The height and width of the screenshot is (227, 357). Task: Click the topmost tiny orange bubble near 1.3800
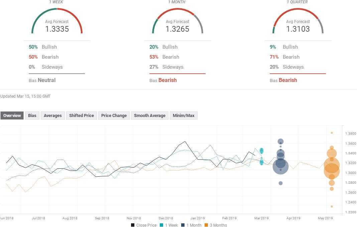point(332,133)
